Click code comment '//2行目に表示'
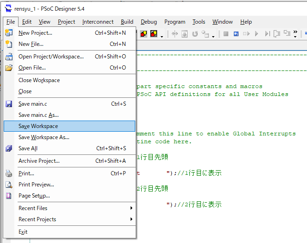Viewport: 307px width, 243px height. pyautogui.click(x=199, y=205)
